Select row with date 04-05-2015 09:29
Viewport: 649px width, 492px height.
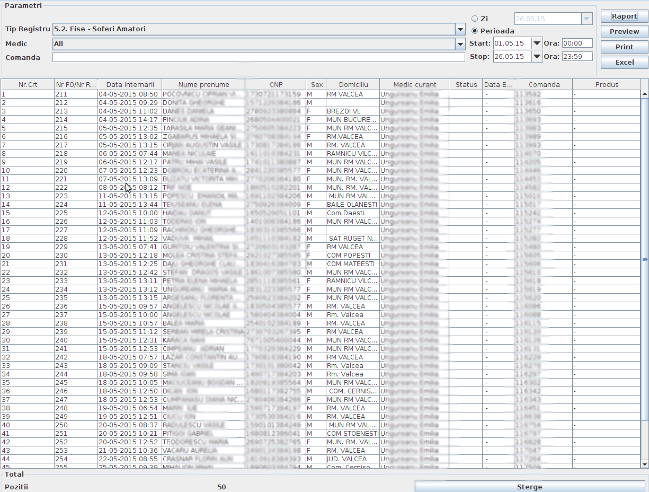321,102
